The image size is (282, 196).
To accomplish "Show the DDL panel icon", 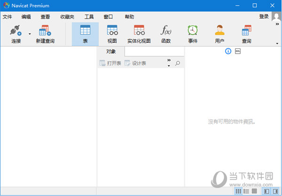I will 238,51.
